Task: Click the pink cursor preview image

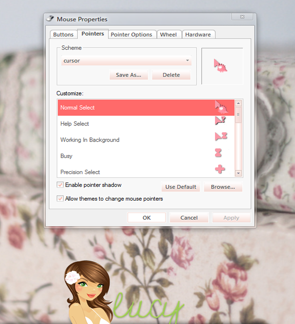Action: click(220, 66)
